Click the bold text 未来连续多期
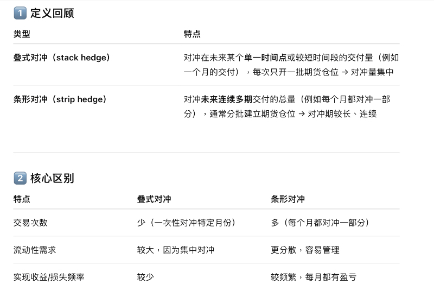Image resolution: width=434 pixels, height=297 pixels. (x=227, y=99)
